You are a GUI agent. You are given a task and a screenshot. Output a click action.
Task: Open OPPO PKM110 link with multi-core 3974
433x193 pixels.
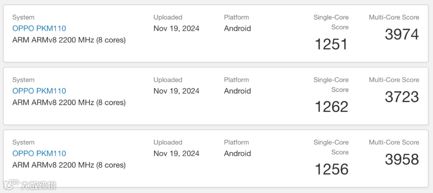click(x=39, y=28)
